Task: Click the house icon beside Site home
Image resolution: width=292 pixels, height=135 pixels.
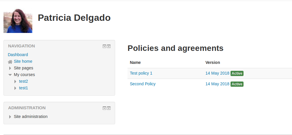Action: [x=10, y=62]
